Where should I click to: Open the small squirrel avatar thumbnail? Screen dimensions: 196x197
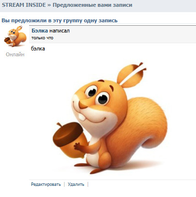[15, 36]
